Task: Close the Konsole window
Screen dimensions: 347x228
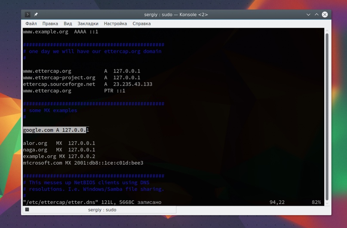Action: tap(325, 15)
